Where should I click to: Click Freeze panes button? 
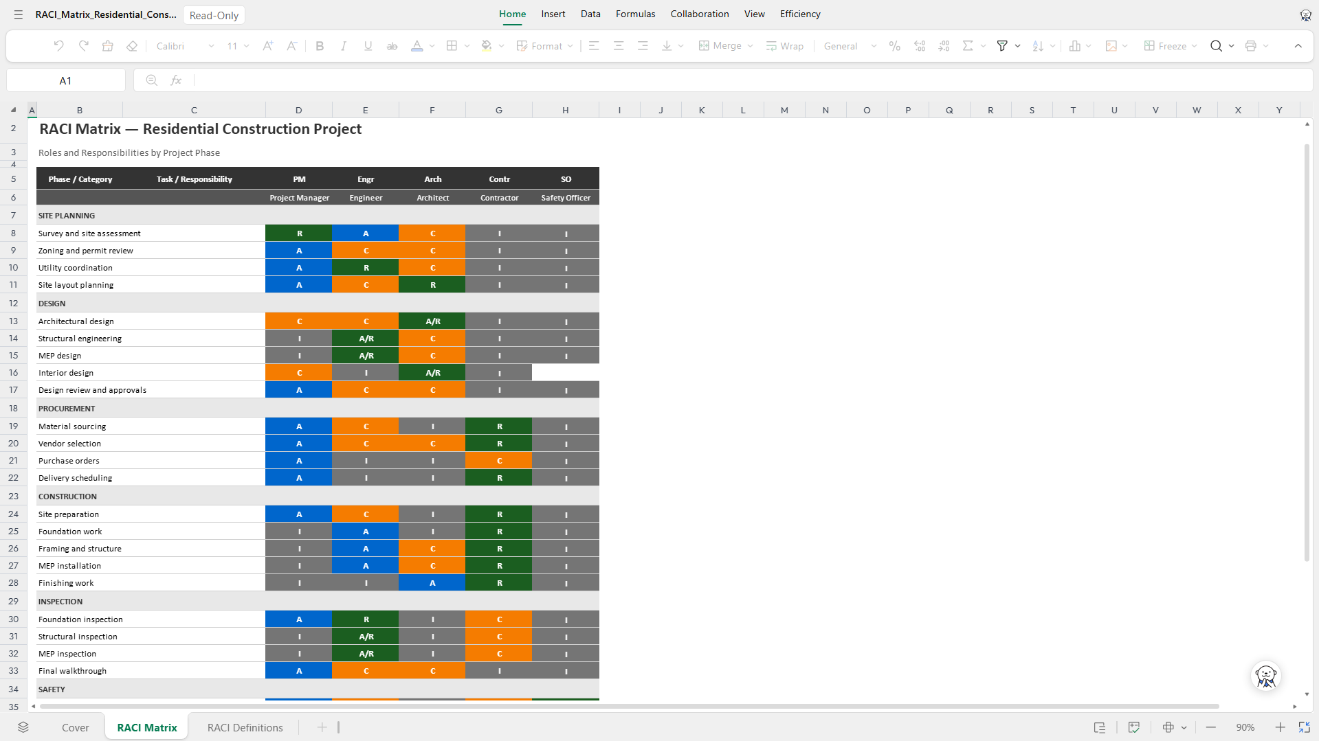pyautogui.click(x=1165, y=46)
